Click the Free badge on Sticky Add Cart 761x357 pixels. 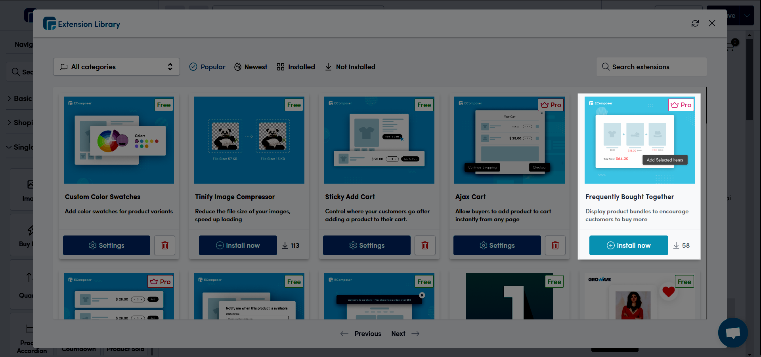(x=424, y=105)
